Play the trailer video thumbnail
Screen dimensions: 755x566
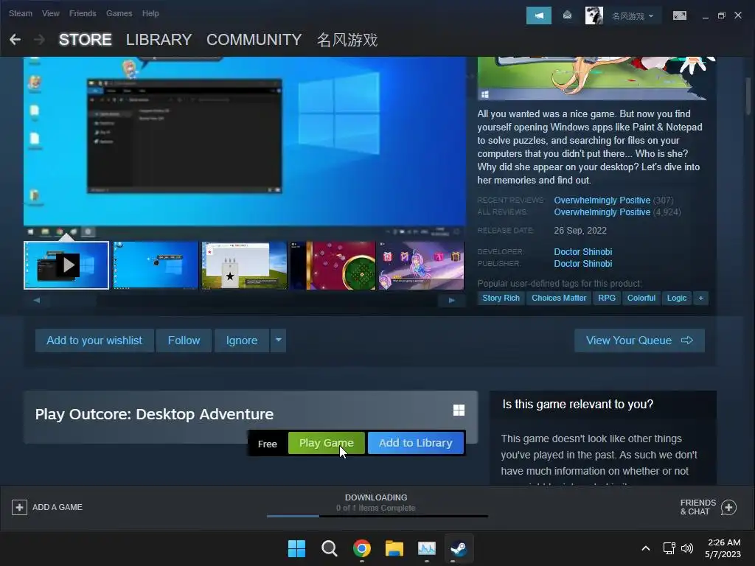66,265
